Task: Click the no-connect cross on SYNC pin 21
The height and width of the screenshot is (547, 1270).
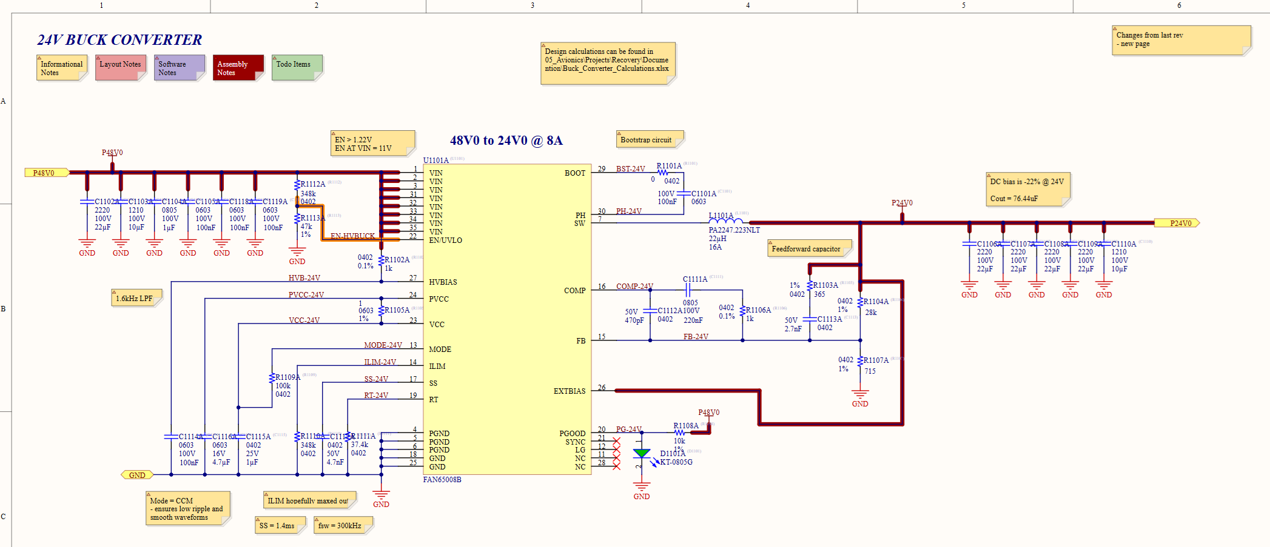Action: coord(616,442)
